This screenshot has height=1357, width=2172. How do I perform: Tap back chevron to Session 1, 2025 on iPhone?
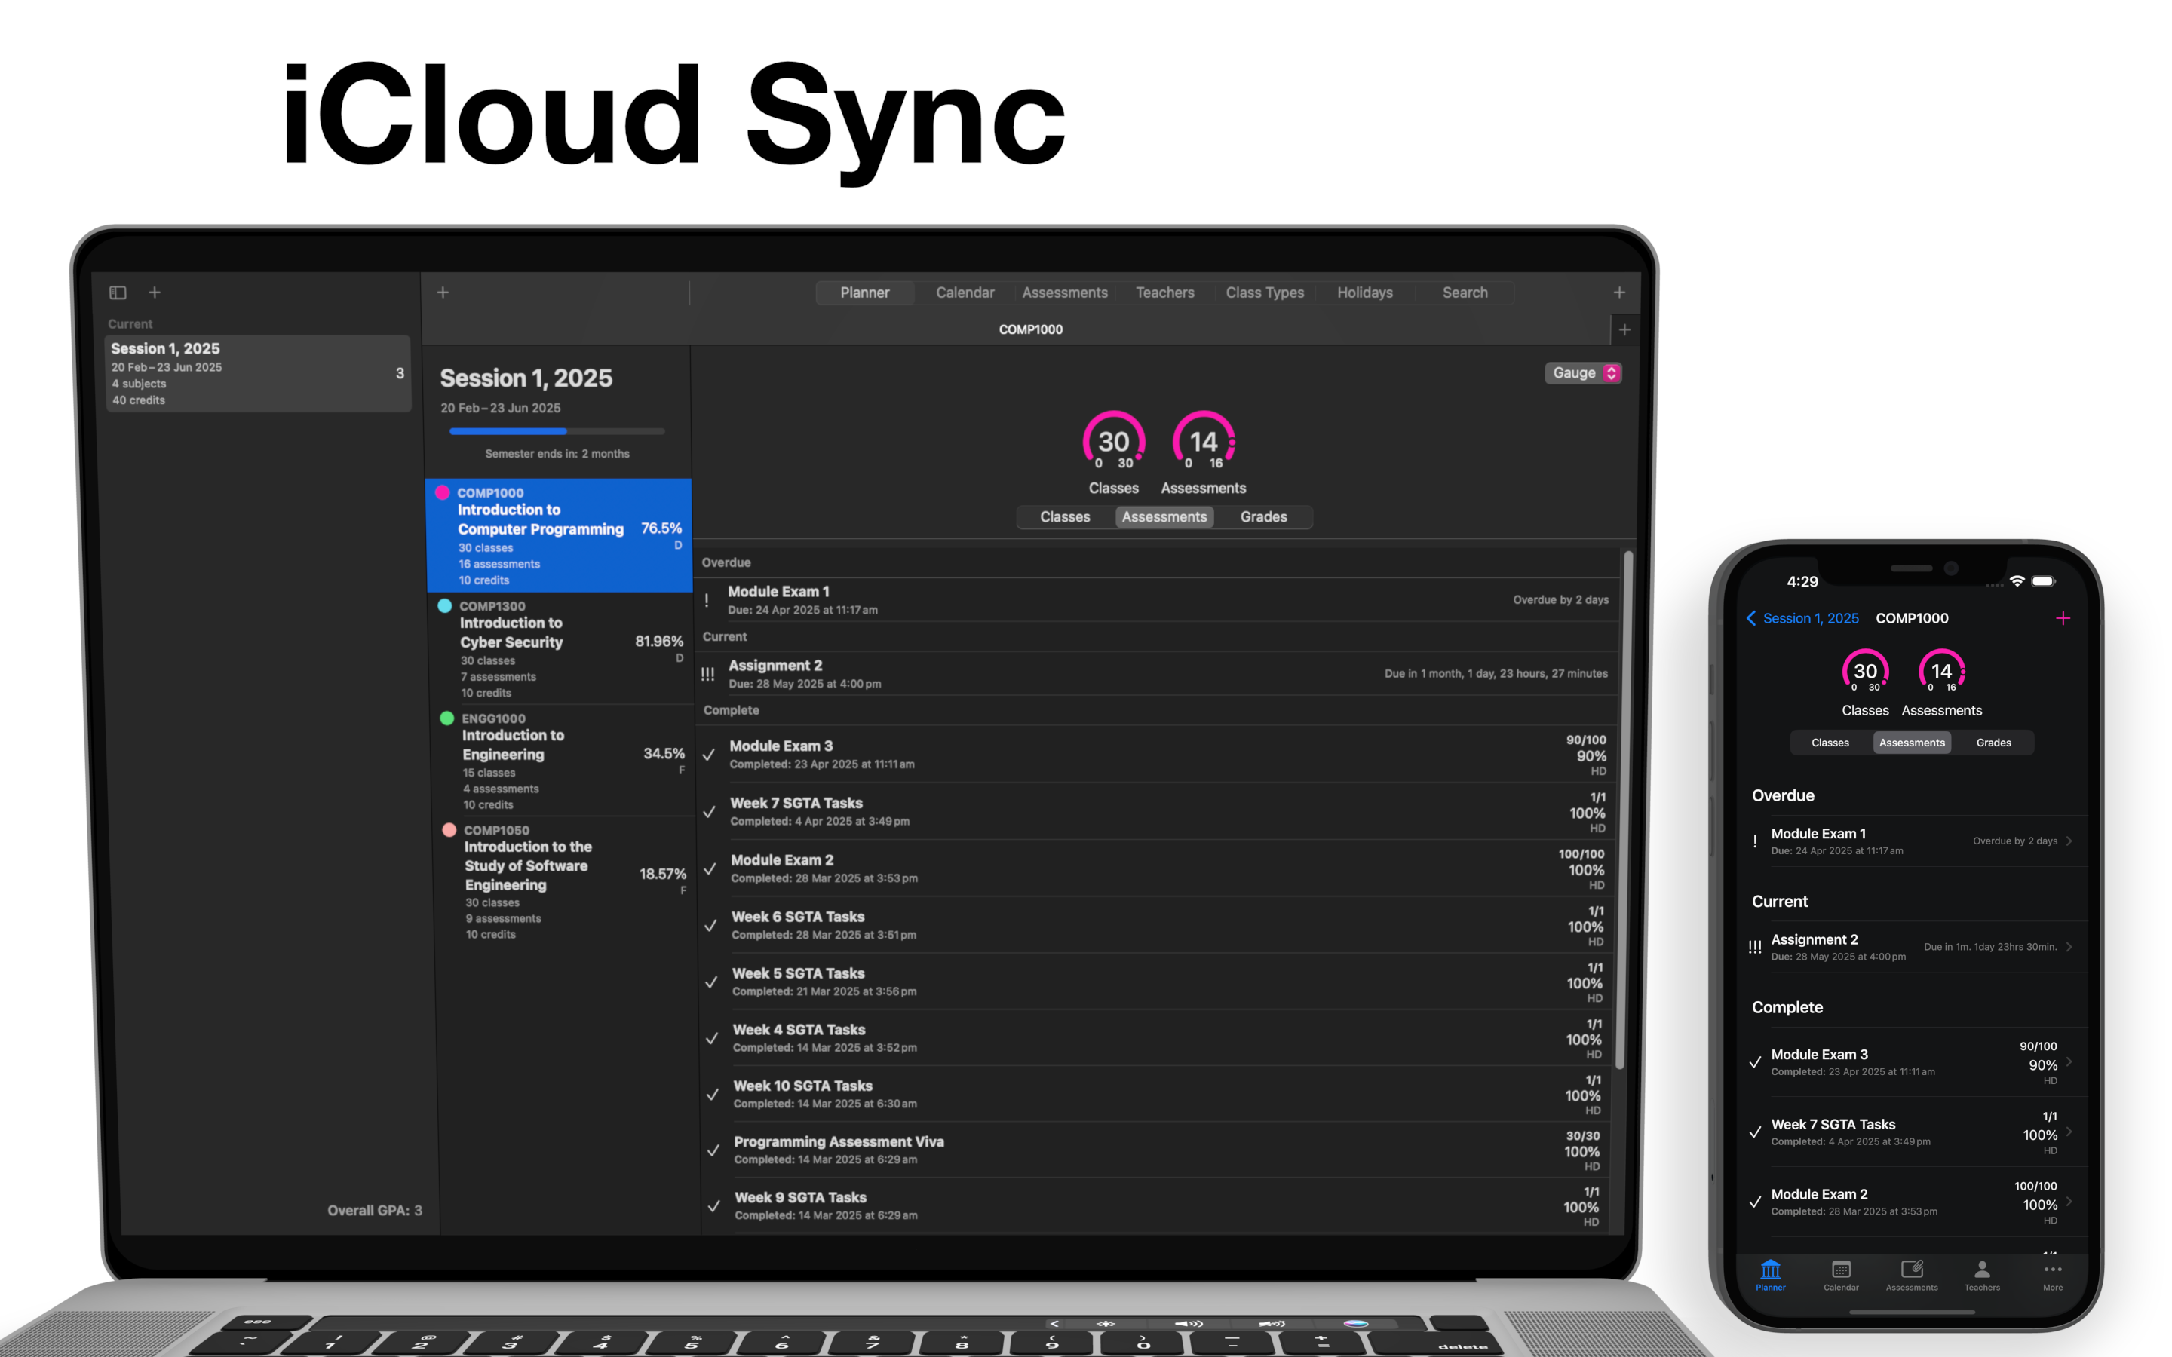(x=1751, y=618)
